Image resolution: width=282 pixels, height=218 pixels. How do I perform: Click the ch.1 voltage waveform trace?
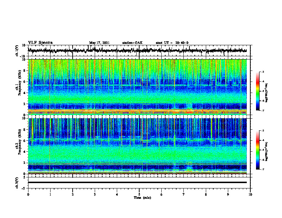pos(137,51)
